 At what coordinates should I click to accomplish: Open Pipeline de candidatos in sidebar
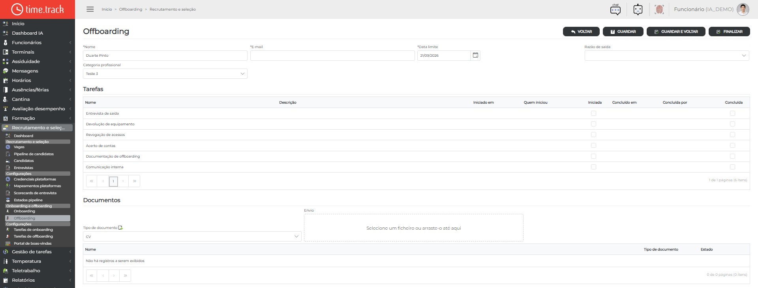pyautogui.click(x=34, y=154)
